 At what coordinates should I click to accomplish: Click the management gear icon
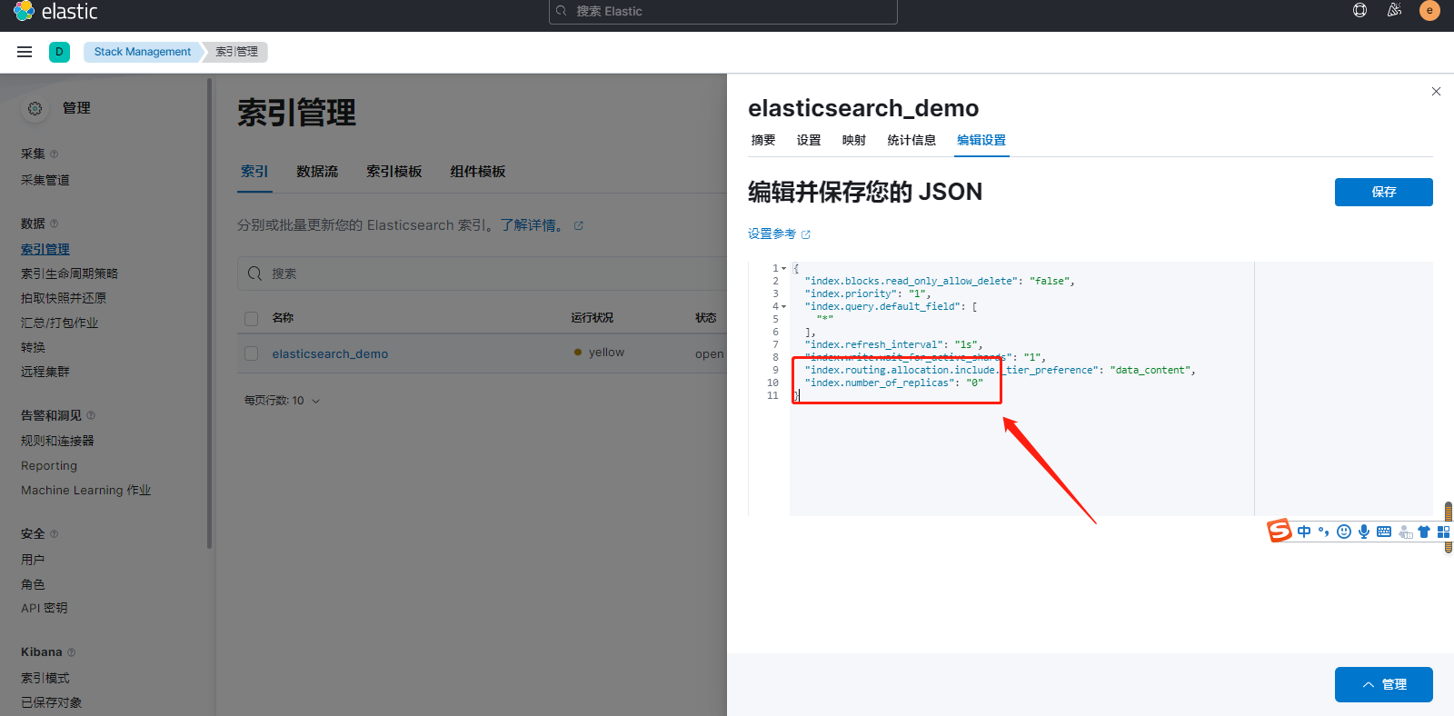[35, 108]
